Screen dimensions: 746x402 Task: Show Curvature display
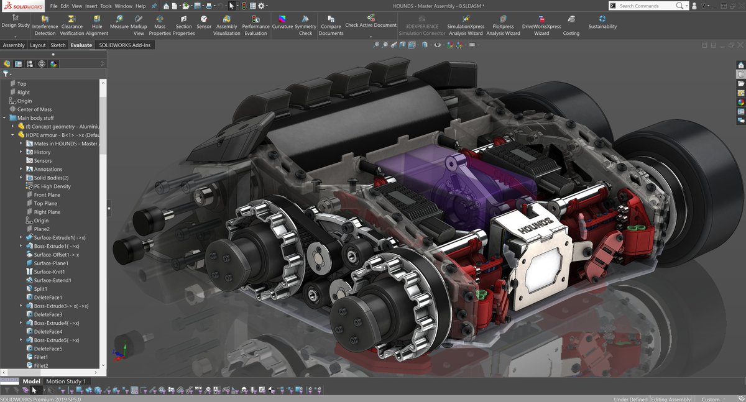coord(282,22)
